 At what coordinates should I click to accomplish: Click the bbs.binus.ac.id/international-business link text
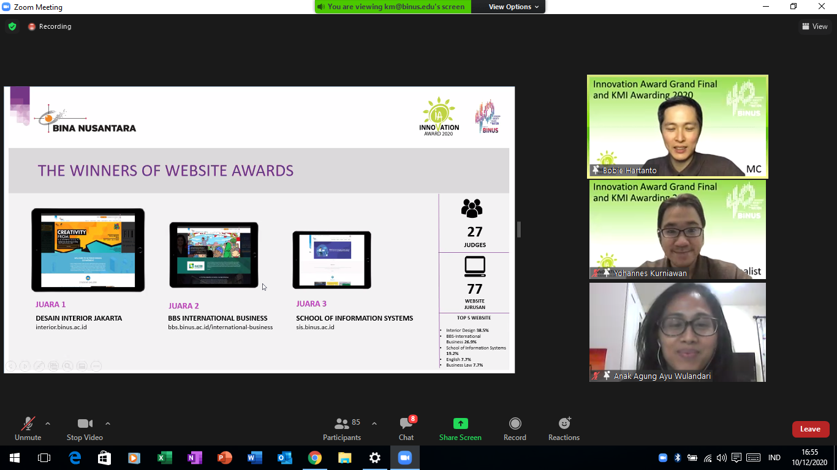pyautogui.click(x=221, y=327)
